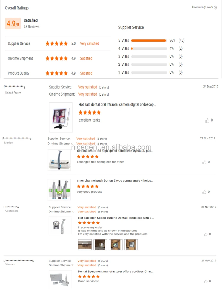The width and height of the screenshot is (222, 293).
Task: Open 'Inner channel push button E type' link
Action: (115, 181)
